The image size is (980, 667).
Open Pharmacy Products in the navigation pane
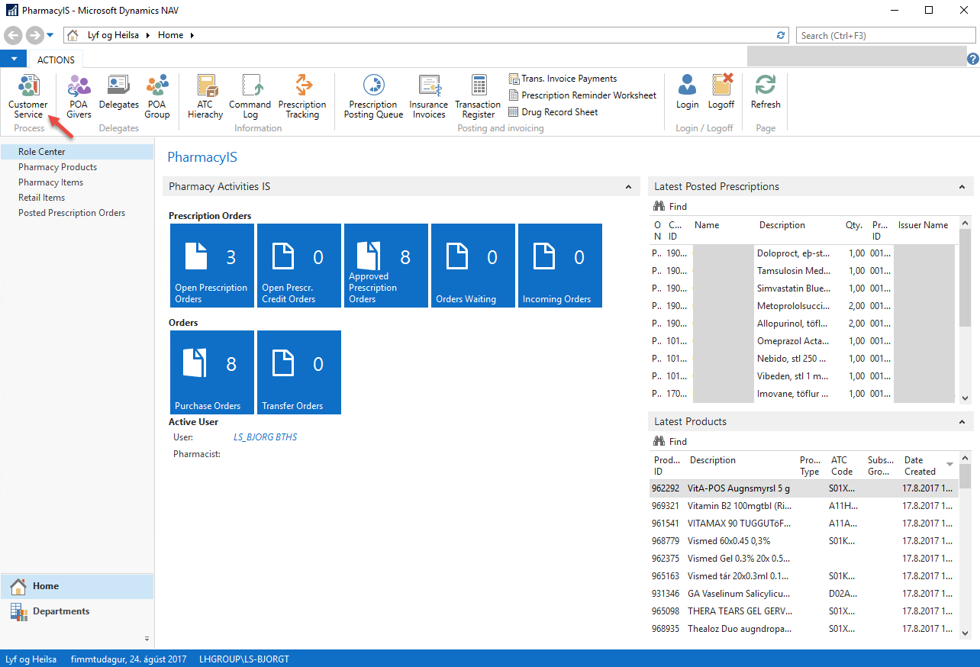pos(58,167)
